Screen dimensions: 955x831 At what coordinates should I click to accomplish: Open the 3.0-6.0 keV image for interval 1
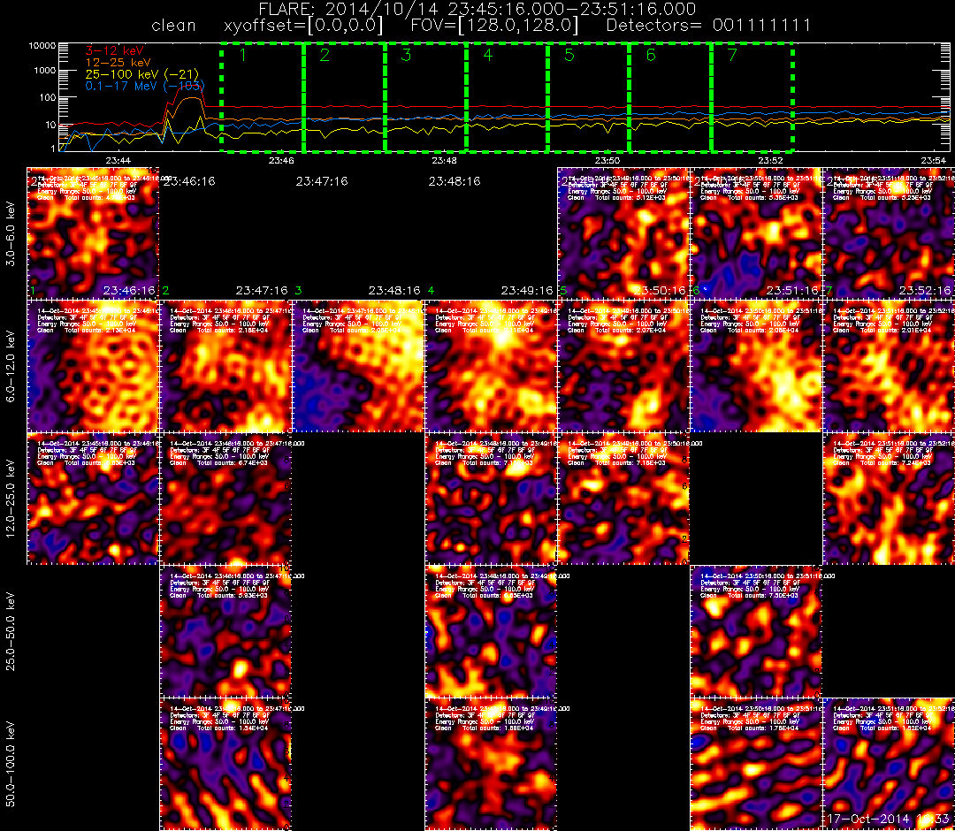point(93,233)
